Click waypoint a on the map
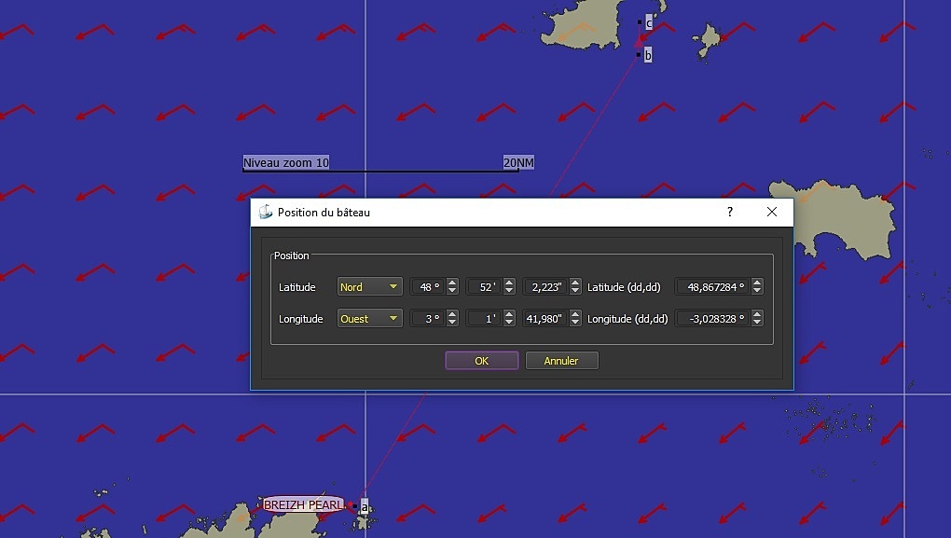Viewport: 951px width, 538px height. [364, 506]
